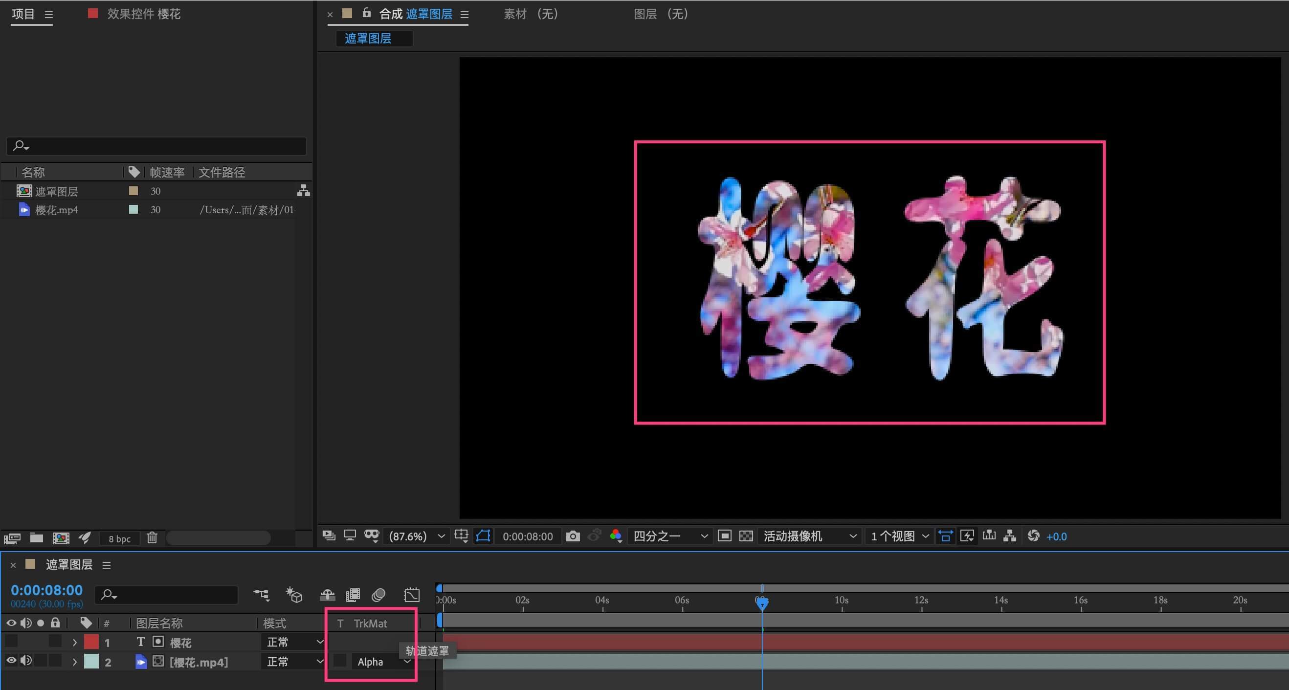Create a new folder in project panel
Image resolution: width=1289 pixels, height=690 pixels.
(x=37, y=538)
